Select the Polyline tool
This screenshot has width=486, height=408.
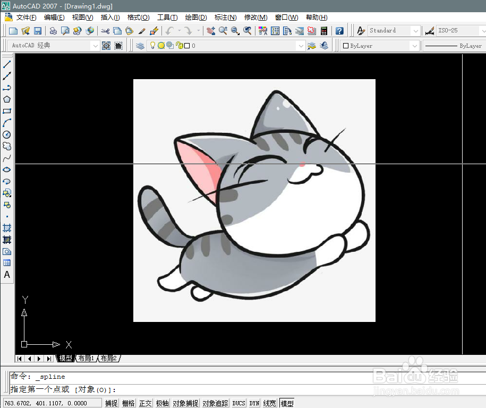7,88
